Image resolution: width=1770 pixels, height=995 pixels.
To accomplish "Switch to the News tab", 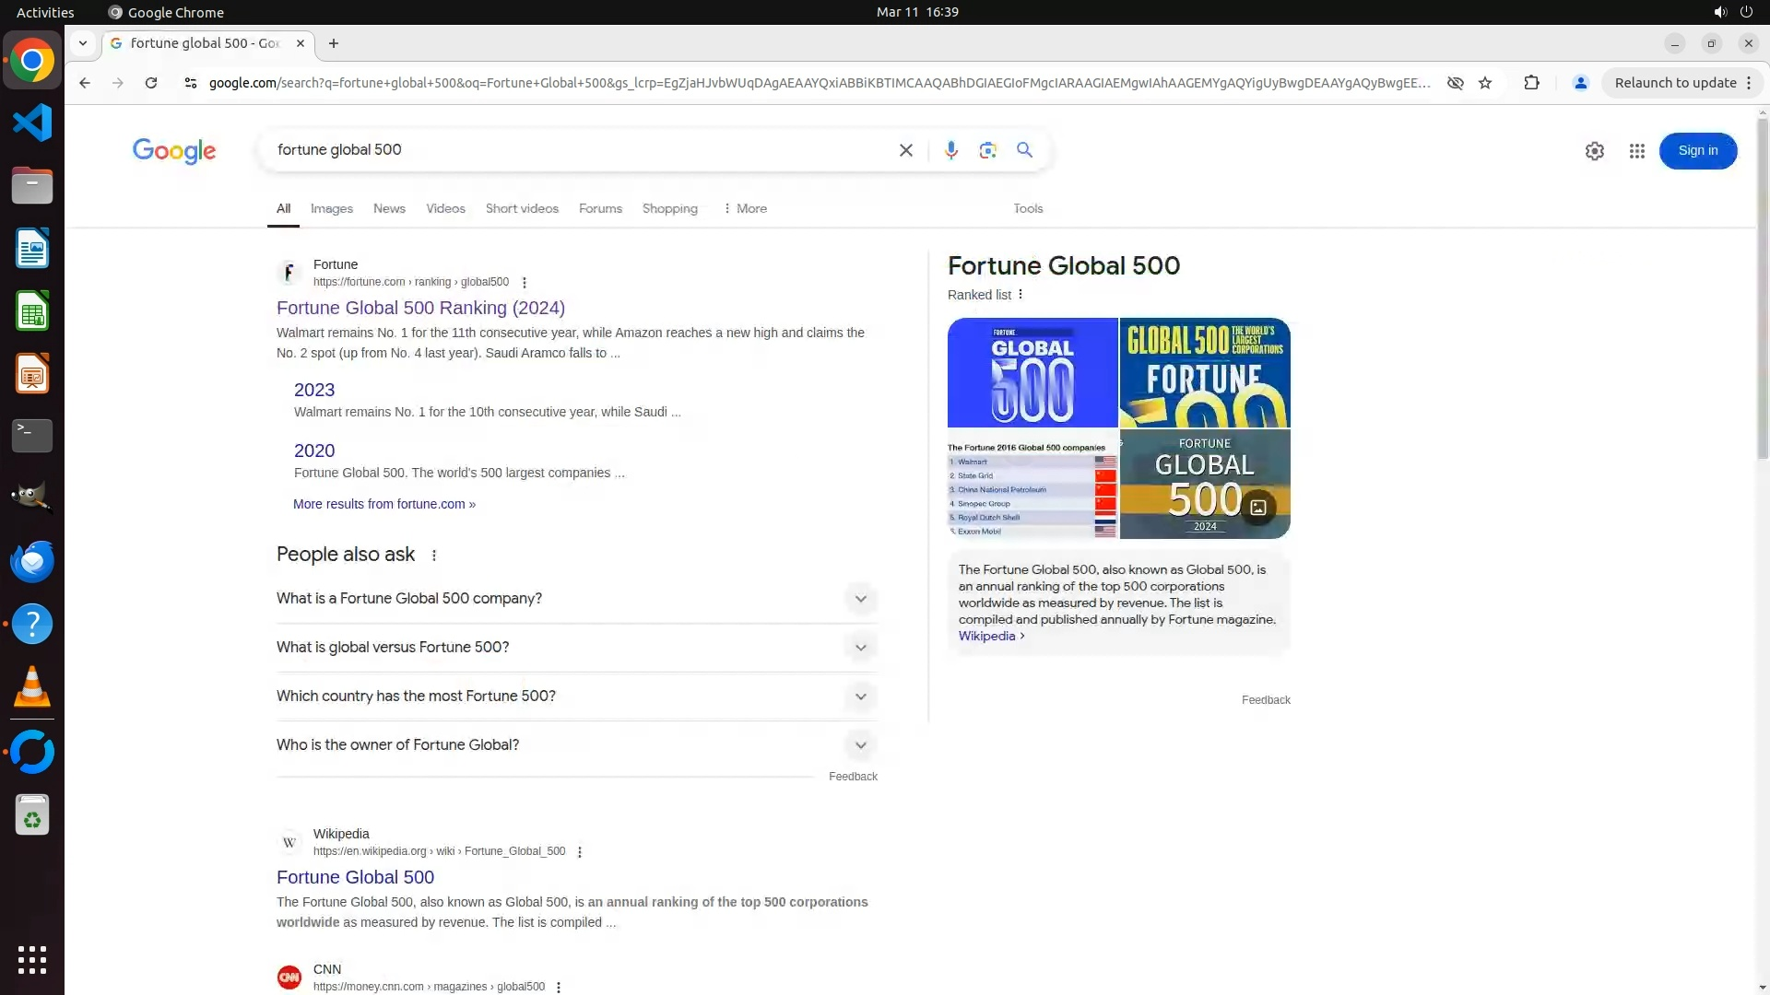I will [x=389, y=209].
